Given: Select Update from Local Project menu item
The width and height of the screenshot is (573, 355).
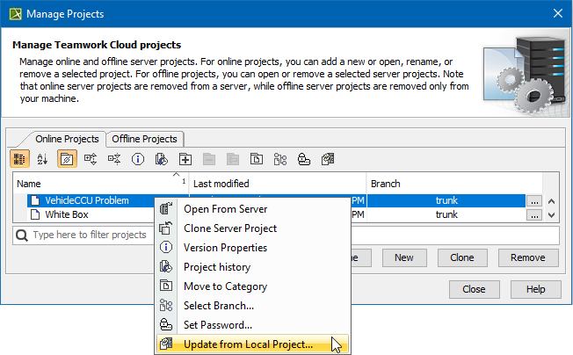Looking at the screenshot, I should click(x=247, y=344).
